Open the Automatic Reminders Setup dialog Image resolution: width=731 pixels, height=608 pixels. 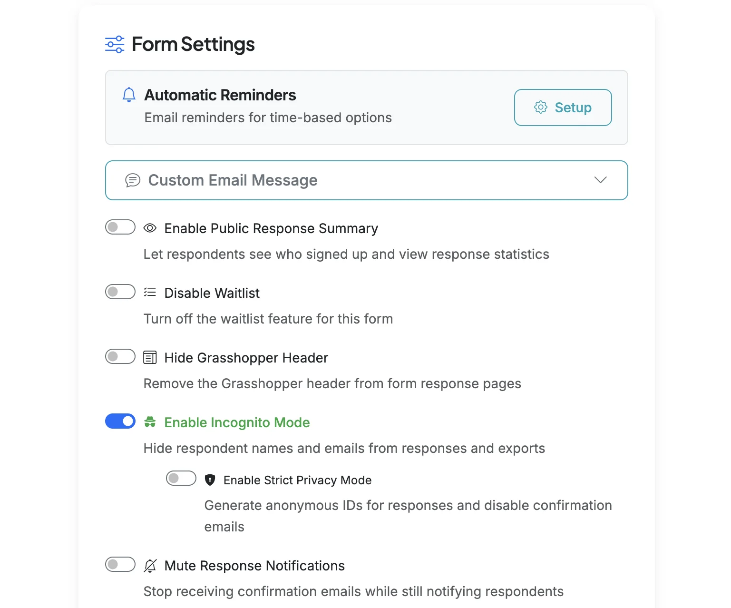[563, 108]
